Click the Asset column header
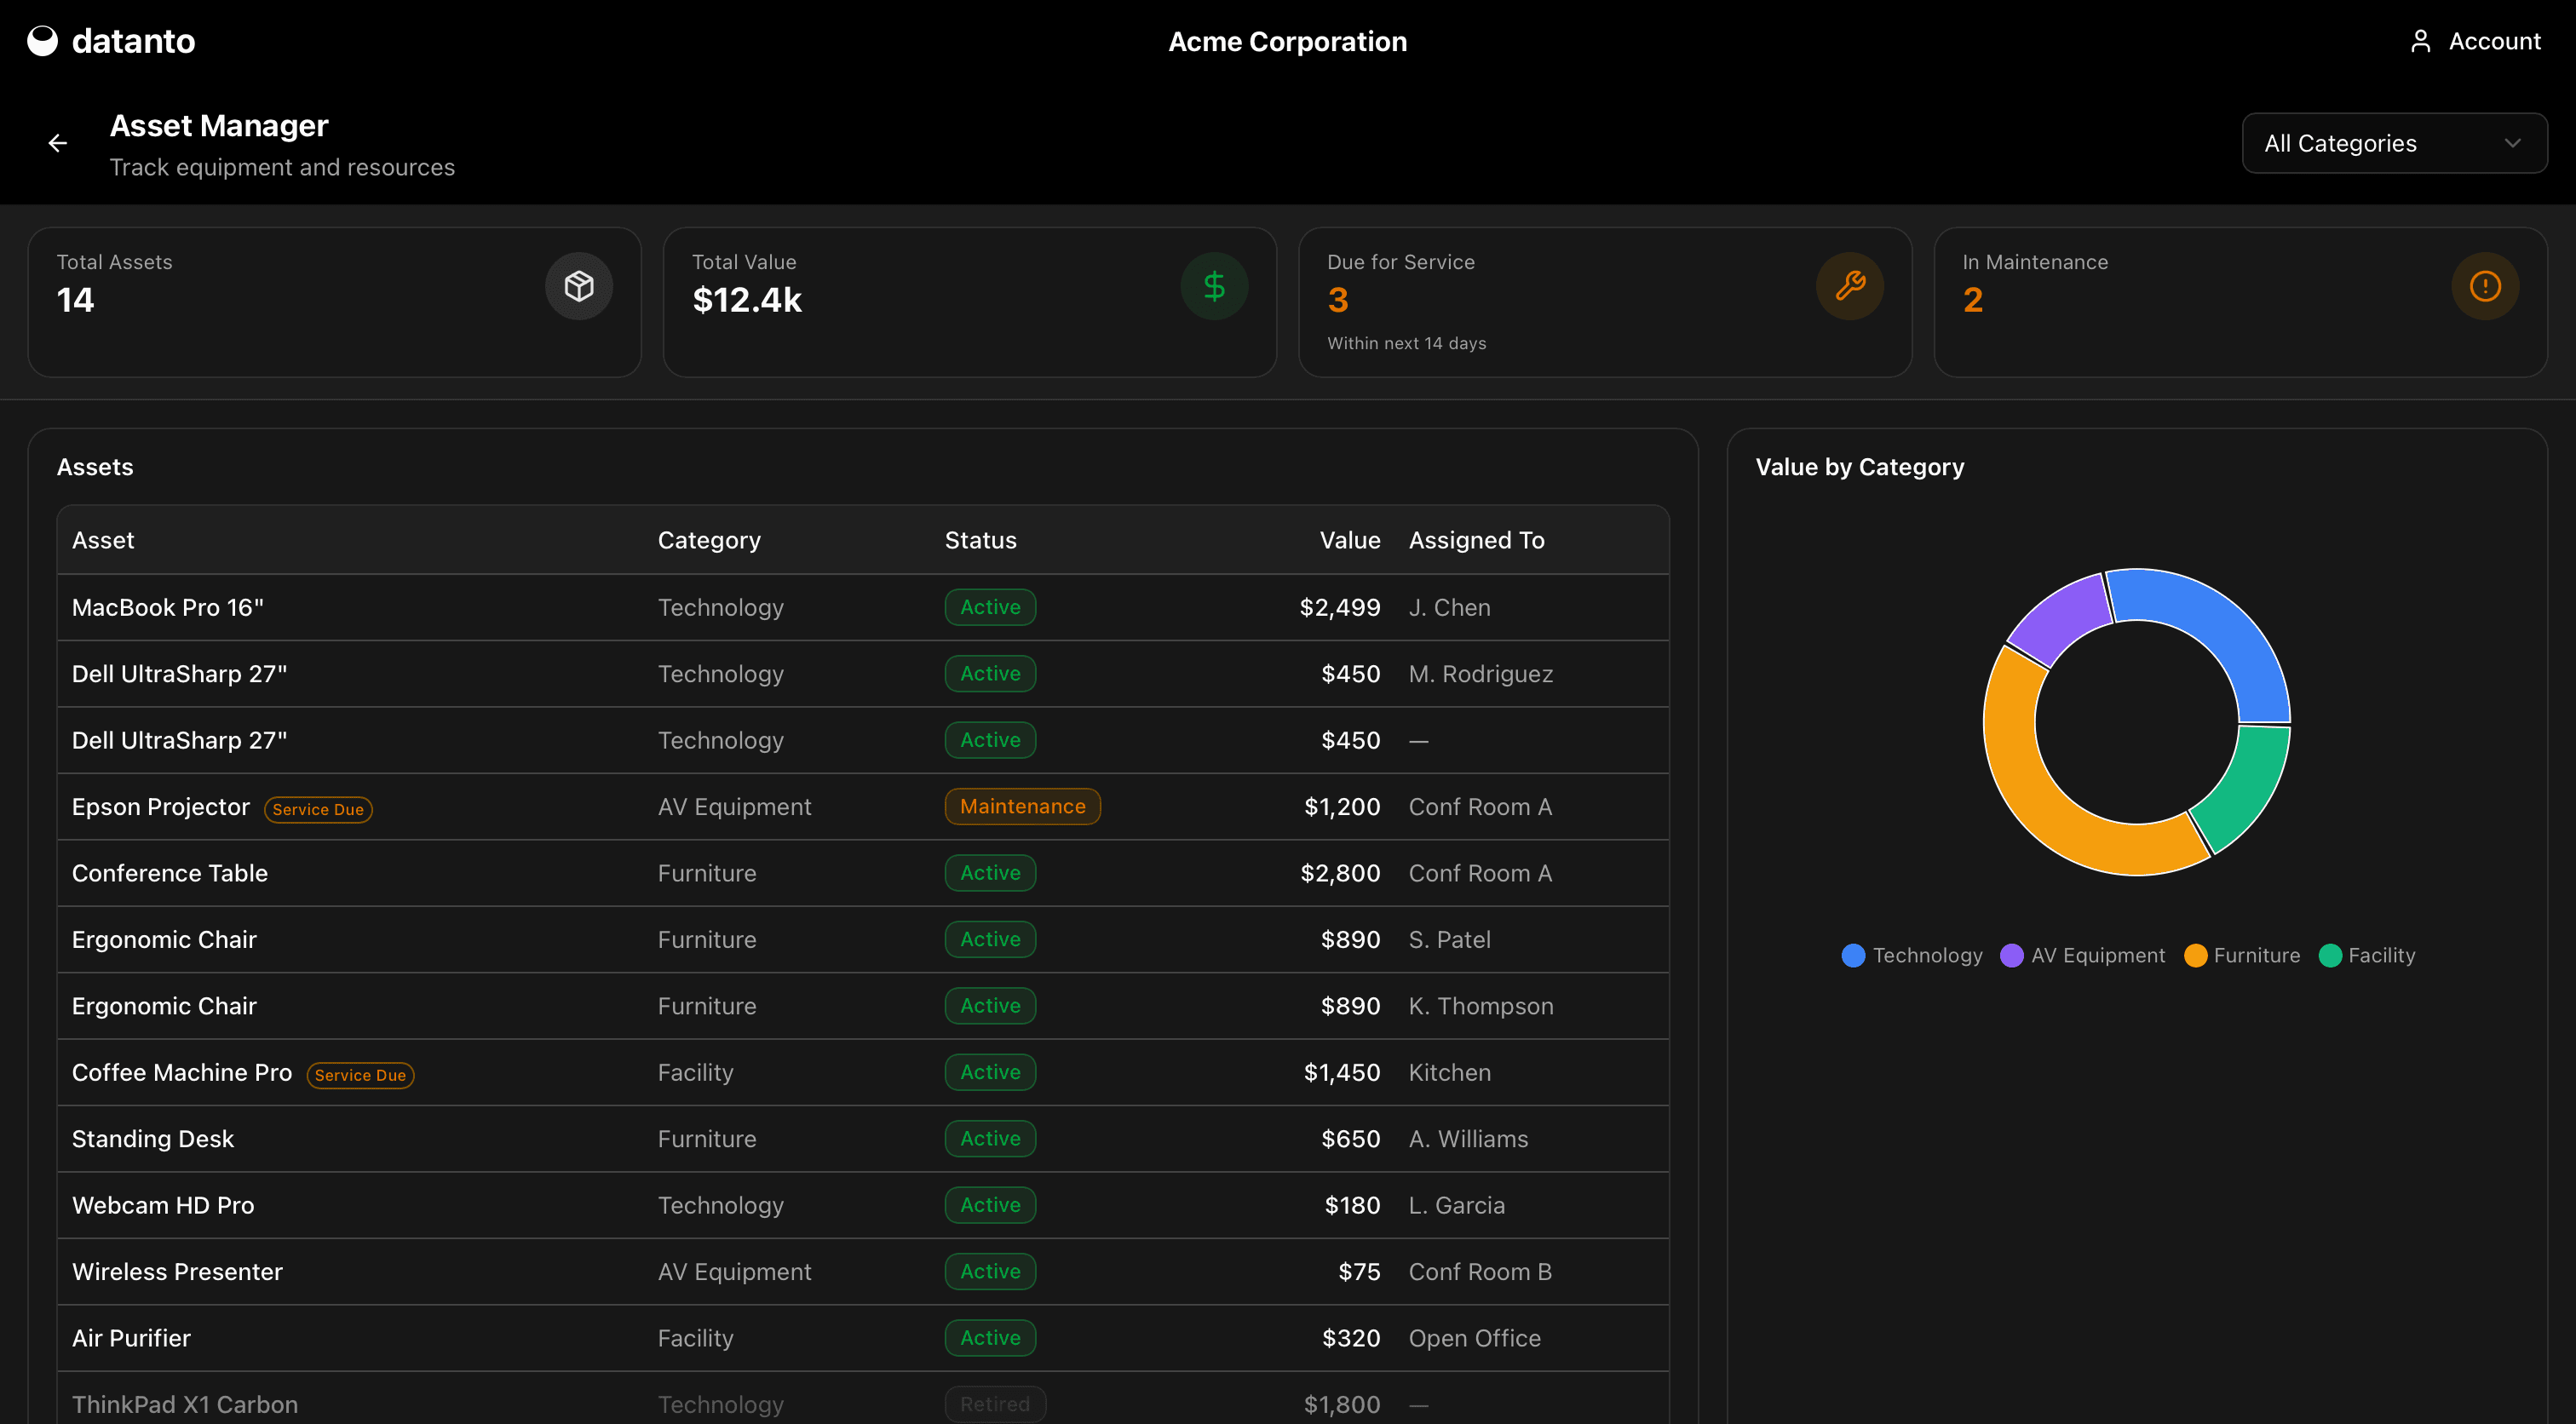The height and width of the screenshot is (1424, 2576). coord(102,539)
